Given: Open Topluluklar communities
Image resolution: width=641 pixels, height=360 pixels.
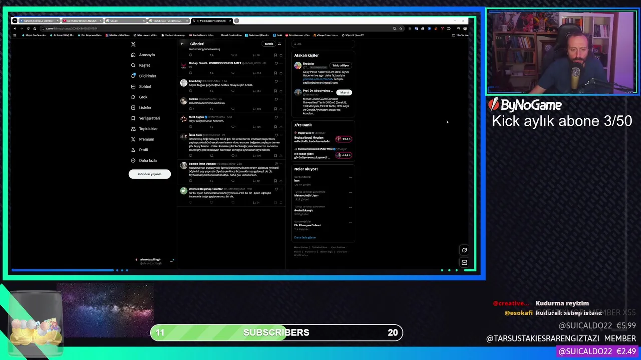Looking at the screenshot, I should 144,129.
